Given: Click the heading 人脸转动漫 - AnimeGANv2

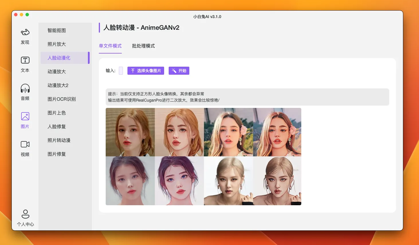Looking at the screenshot, I should 141,28.
